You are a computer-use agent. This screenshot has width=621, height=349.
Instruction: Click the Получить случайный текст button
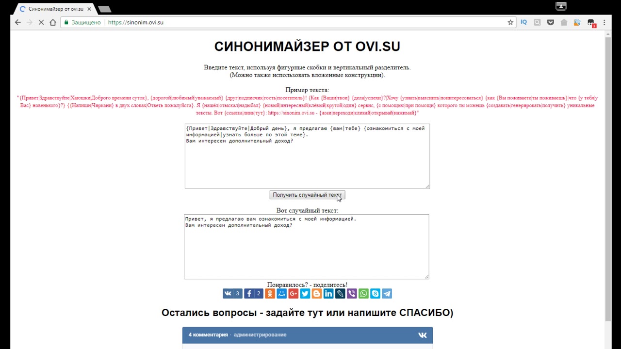(307, 195)
